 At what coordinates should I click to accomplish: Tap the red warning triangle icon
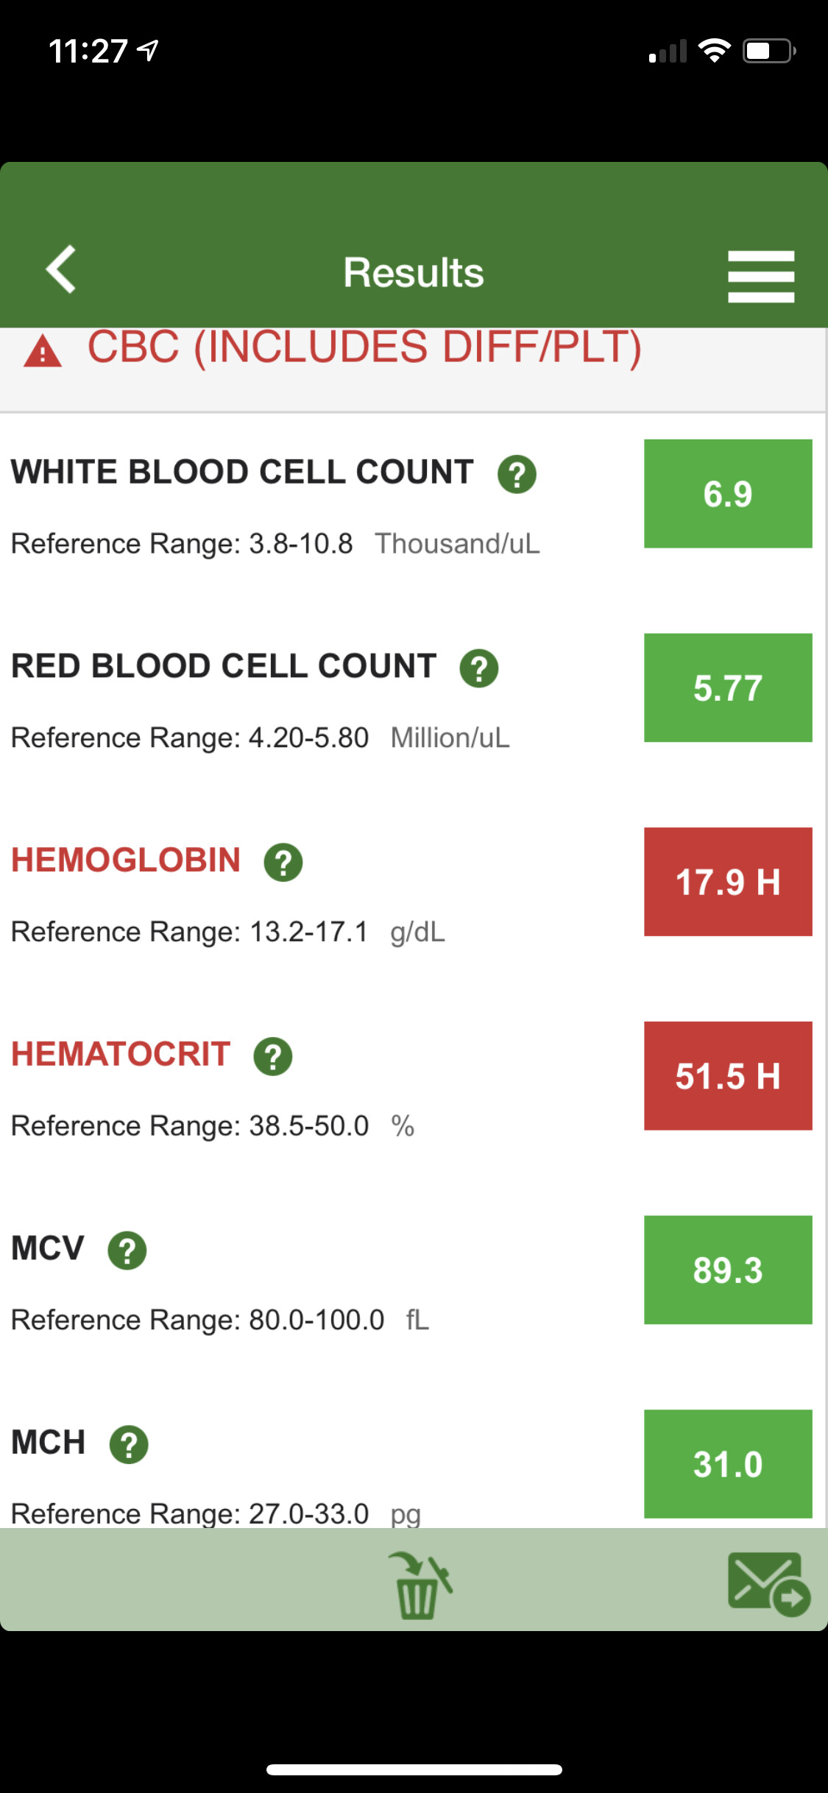43,351
